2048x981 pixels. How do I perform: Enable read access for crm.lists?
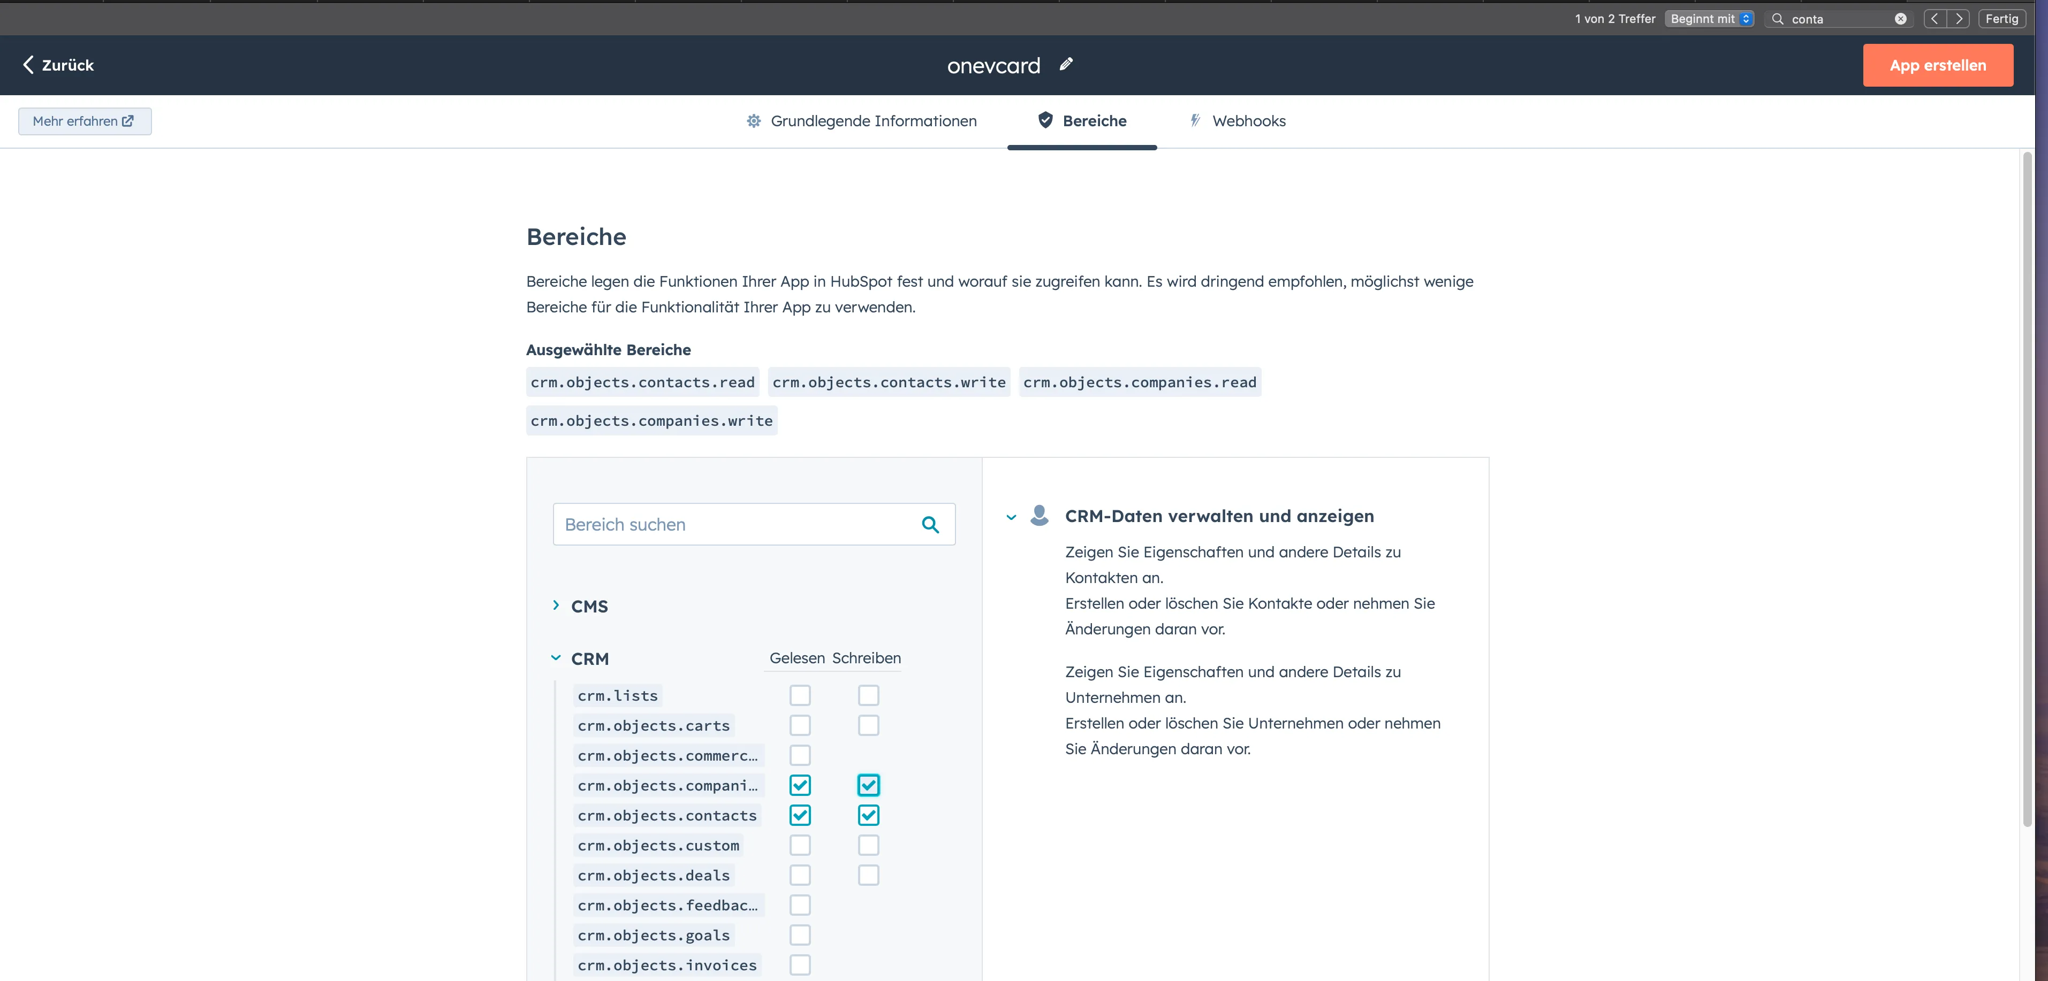[x=800, y=695]
